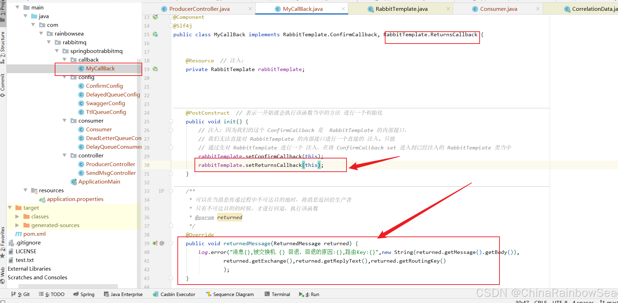Click the class icon of DelayedQueueConfig
The width and height of the screenshot is (618, 303).
[x=81, y=95]
